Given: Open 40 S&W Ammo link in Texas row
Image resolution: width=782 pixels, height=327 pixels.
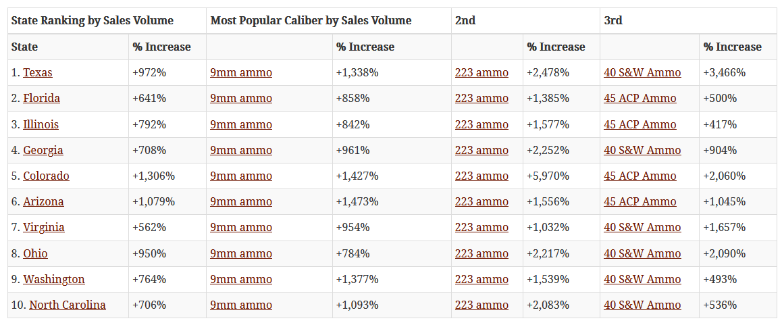Looking at the screenshot, I should pyautogui.click(x=642, y=73).
